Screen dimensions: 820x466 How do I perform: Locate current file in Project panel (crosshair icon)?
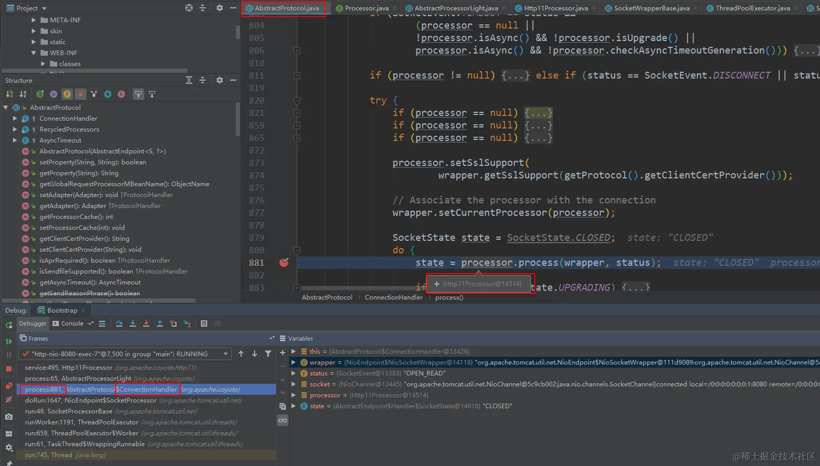[x=189, y=8]
